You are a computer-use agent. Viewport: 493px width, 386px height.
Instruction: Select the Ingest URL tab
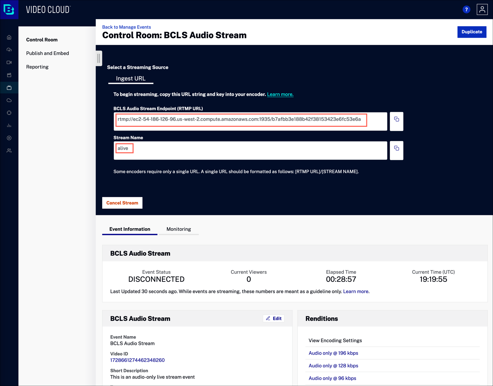coord(131,78)
